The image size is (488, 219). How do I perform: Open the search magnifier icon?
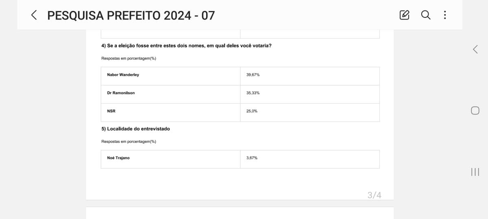coord(425,15)
